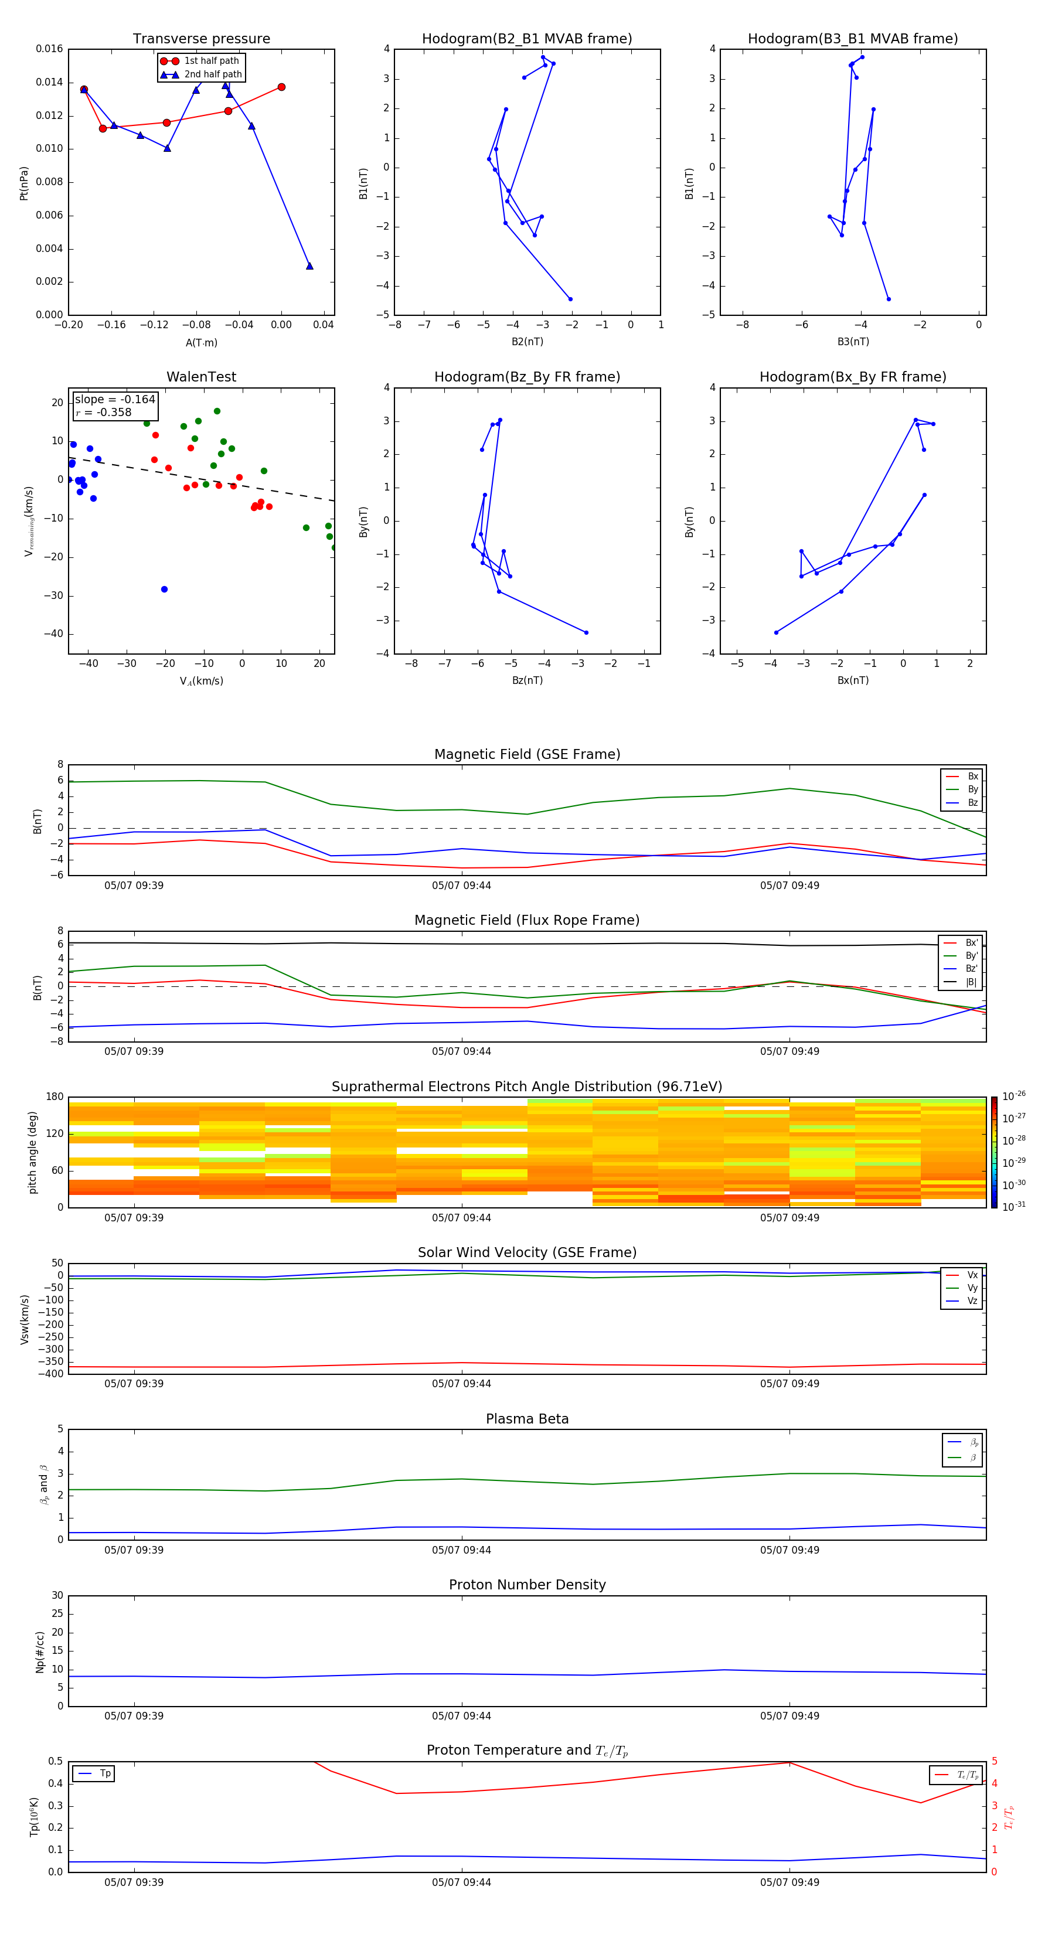Viewport: 1055px width, 1934px height.
Task: Click the '05/07 09:49' tick under Proton Temperature panel
Action: 789,1882
